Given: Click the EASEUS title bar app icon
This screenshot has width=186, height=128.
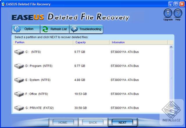Looking at the screenshot, I should [3, 4].
